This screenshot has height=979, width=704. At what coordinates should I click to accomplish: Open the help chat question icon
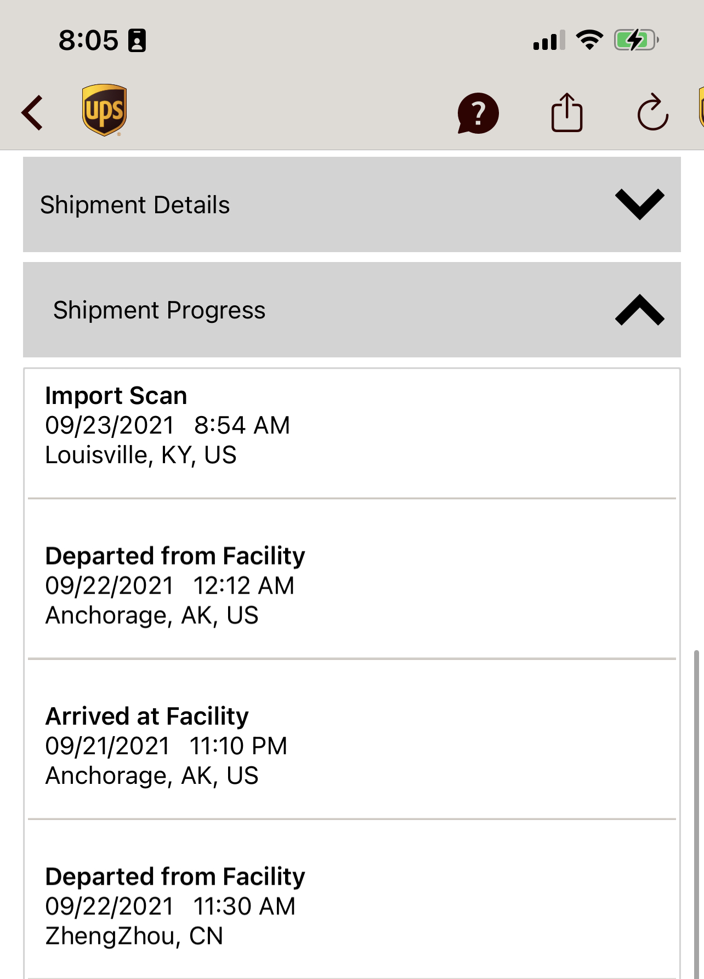point(478,113)
